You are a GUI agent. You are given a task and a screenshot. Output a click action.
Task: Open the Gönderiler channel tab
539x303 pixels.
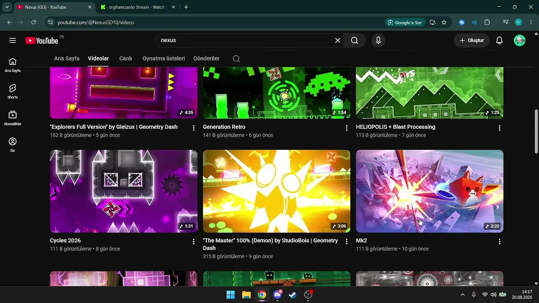[x=206, y=58]
